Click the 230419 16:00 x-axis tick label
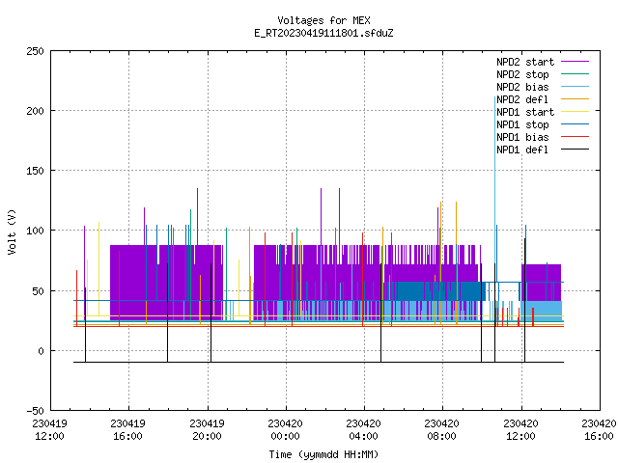The image size is (618, 463). (127, 430)
